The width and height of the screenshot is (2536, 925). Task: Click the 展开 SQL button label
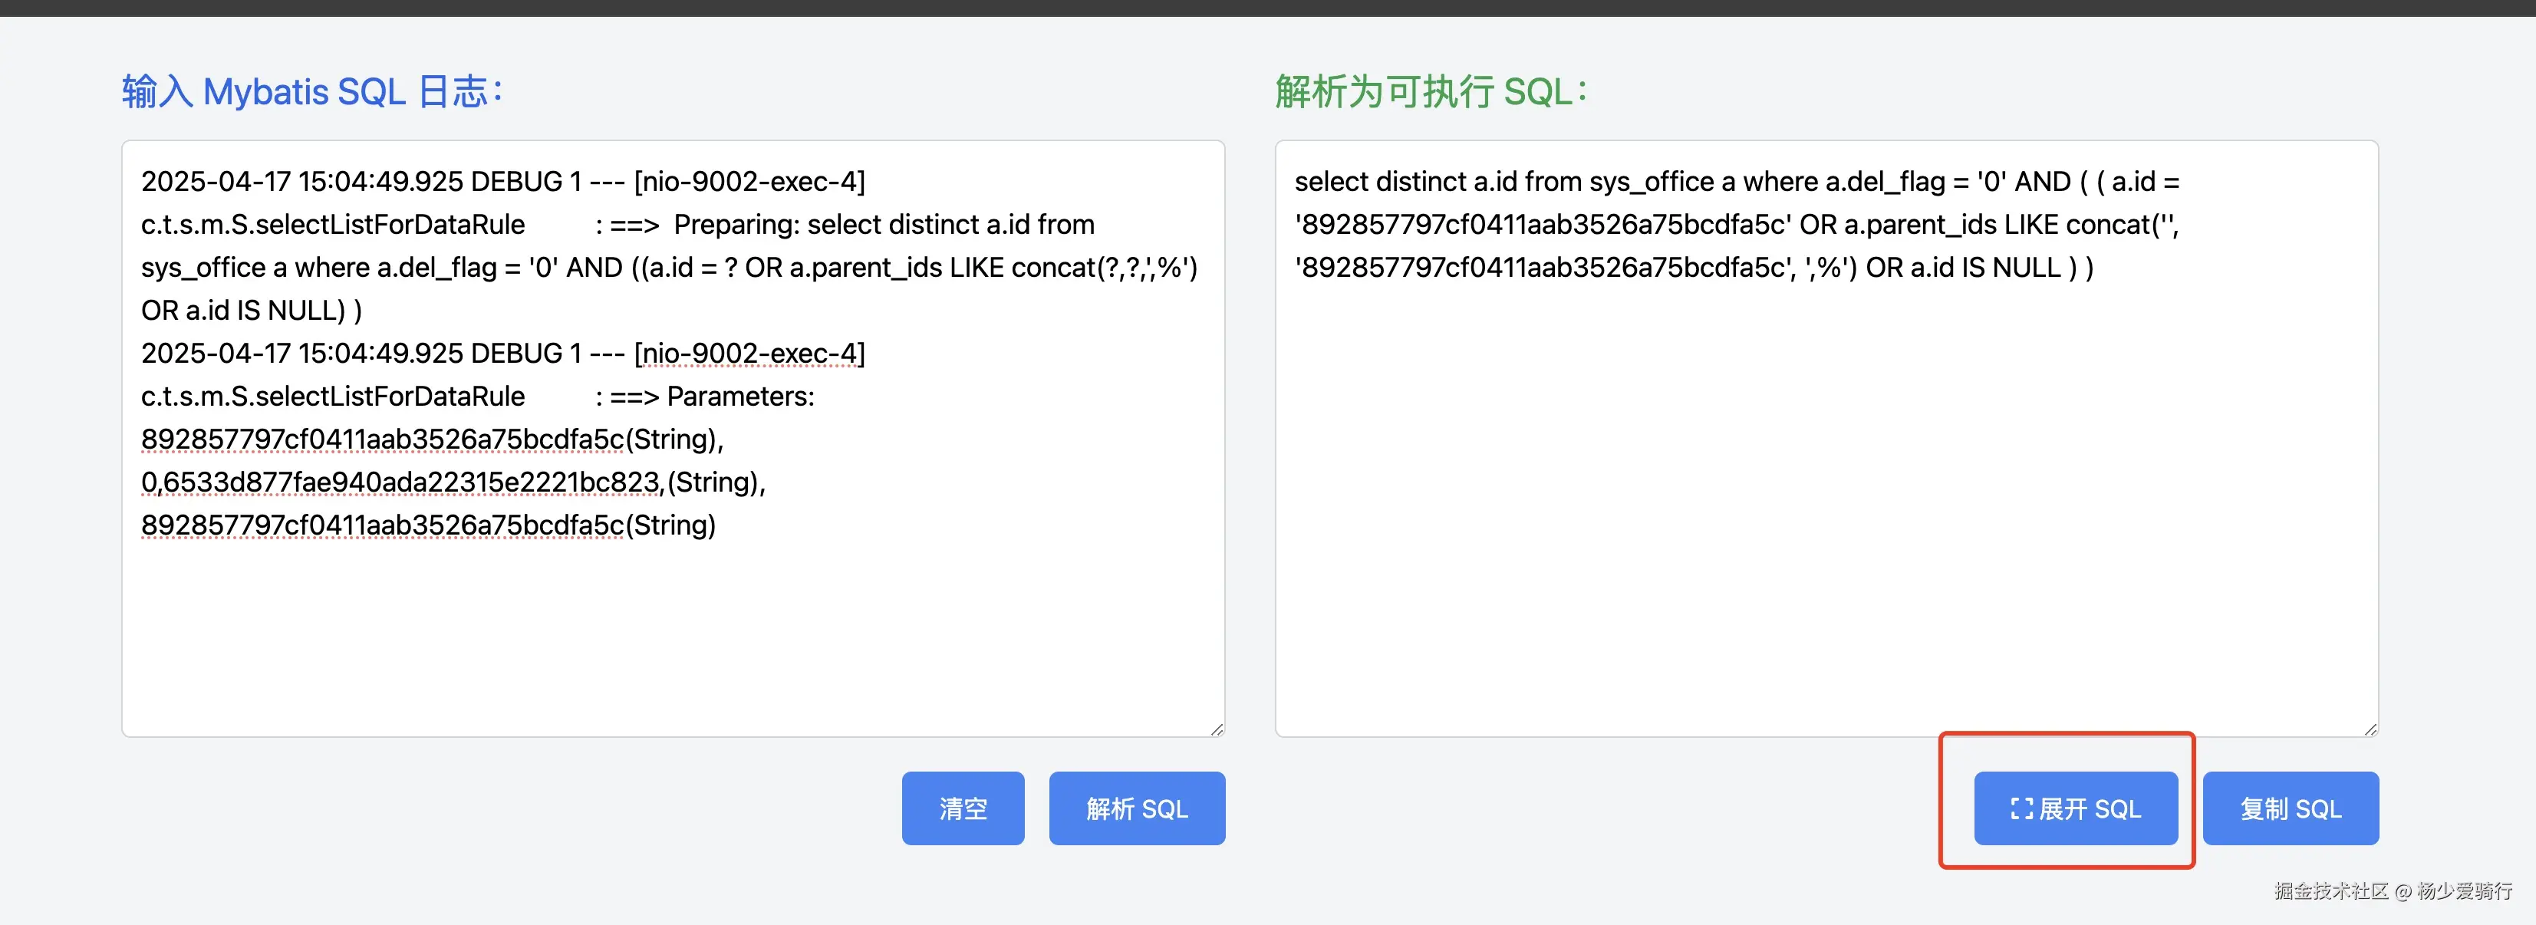(x=2090, y=809)
